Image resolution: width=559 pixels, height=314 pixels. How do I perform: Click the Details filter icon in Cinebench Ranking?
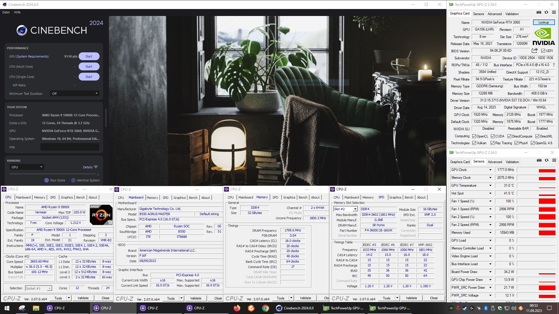(96, 167)
